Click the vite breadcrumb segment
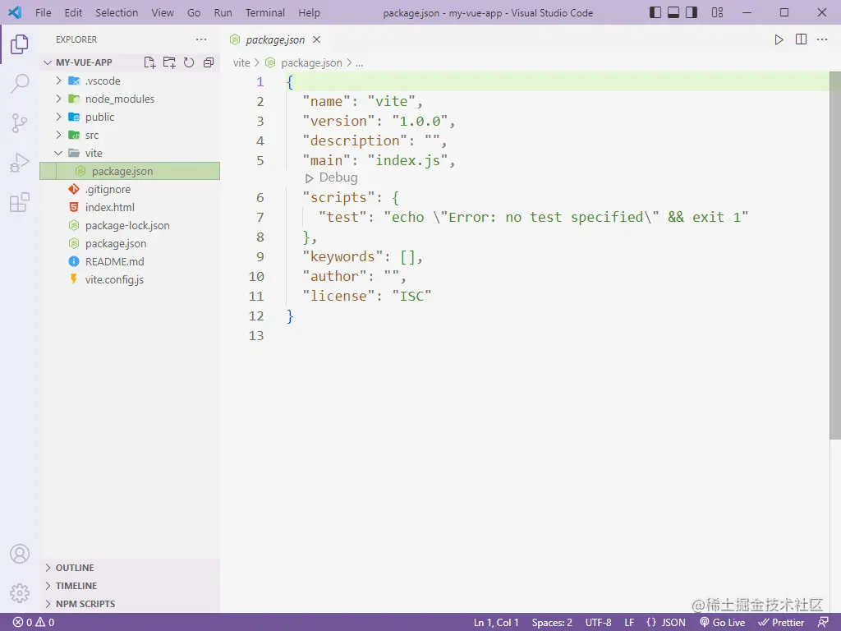841x631 pixels. click(241, 62)
